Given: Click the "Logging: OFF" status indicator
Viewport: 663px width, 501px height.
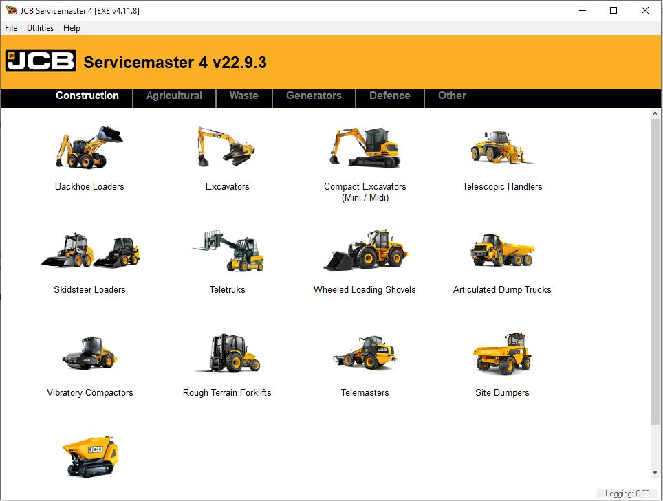Looking at the screenshot, I should tap(627, 493).
